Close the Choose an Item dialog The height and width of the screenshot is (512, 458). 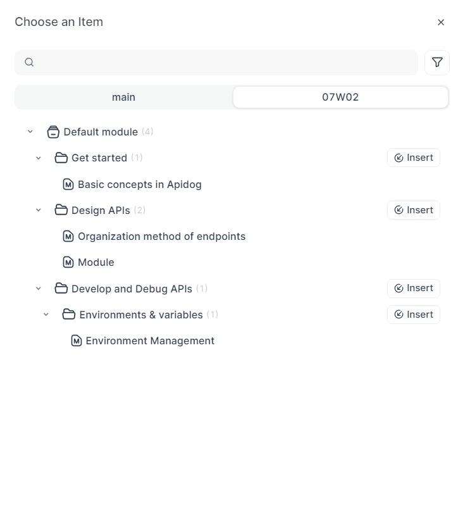(x=441, y=22)
